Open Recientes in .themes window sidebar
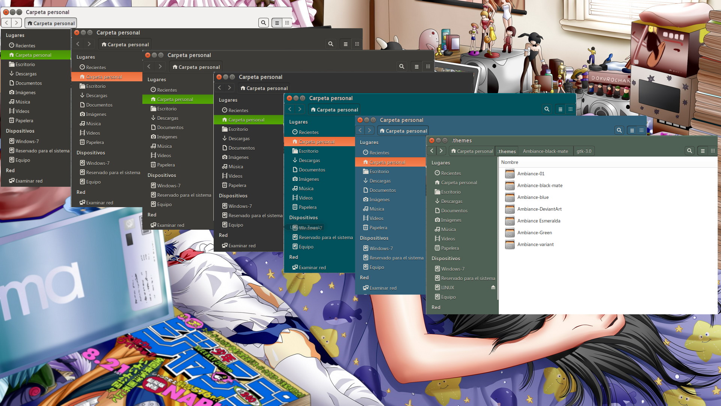Viewport: 721px width, 406px height. 463,173
